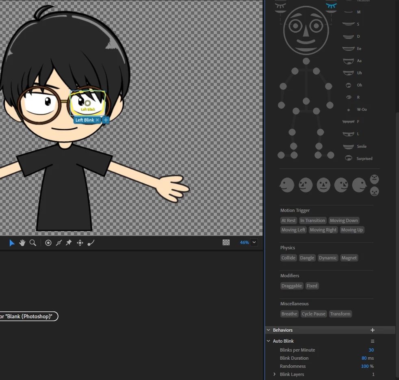Image resolution: width=399 pixels, height=380 pixels.
Task: Choose the Dragger crosshair tool
Action: (x=80, y=243)
